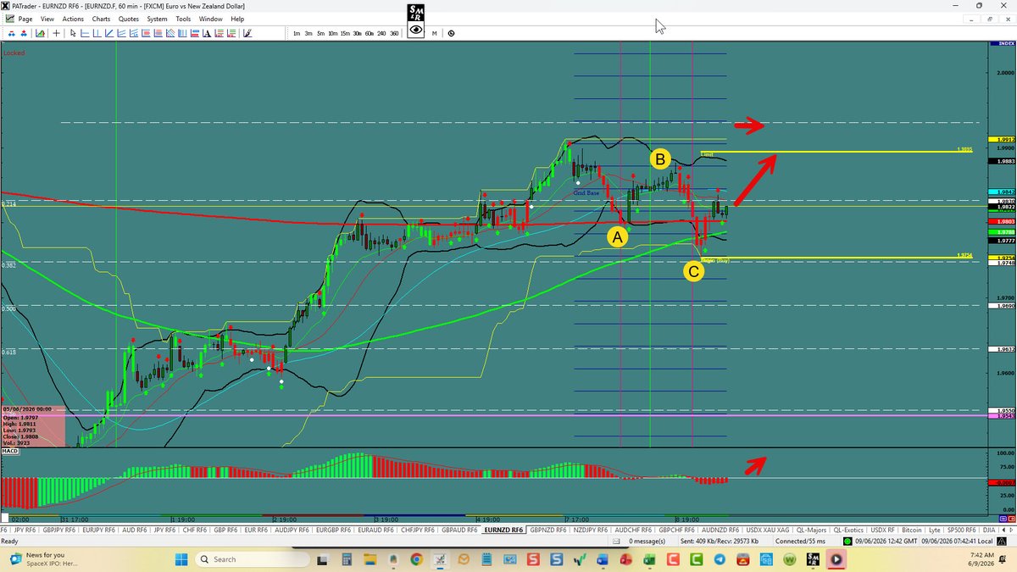Switch chart to 1m timeframe
The height and width of the screenshot is (572, 1017).
point(296,33)
